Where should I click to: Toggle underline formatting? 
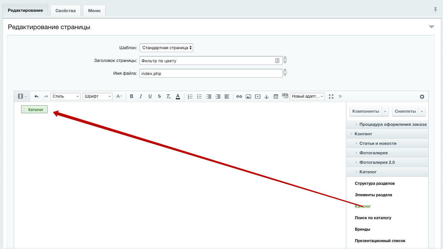click(x=150, y=96)
